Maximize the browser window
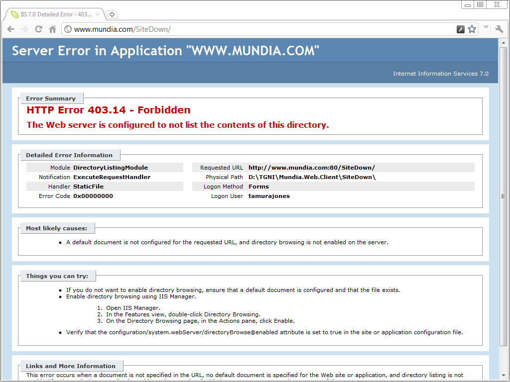This screenshot has height=382, width=510. [480, 4]
